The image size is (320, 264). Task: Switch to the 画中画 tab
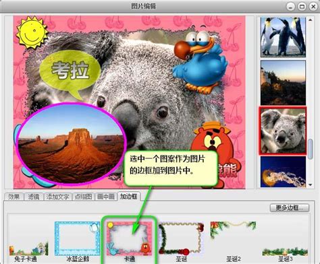pyautogui.click(x=105, y=197)
